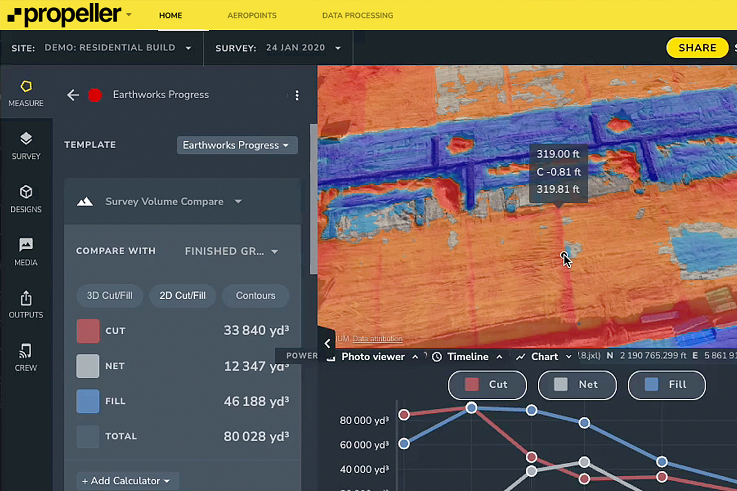Toggle the Fill series in chart legend

666,385
